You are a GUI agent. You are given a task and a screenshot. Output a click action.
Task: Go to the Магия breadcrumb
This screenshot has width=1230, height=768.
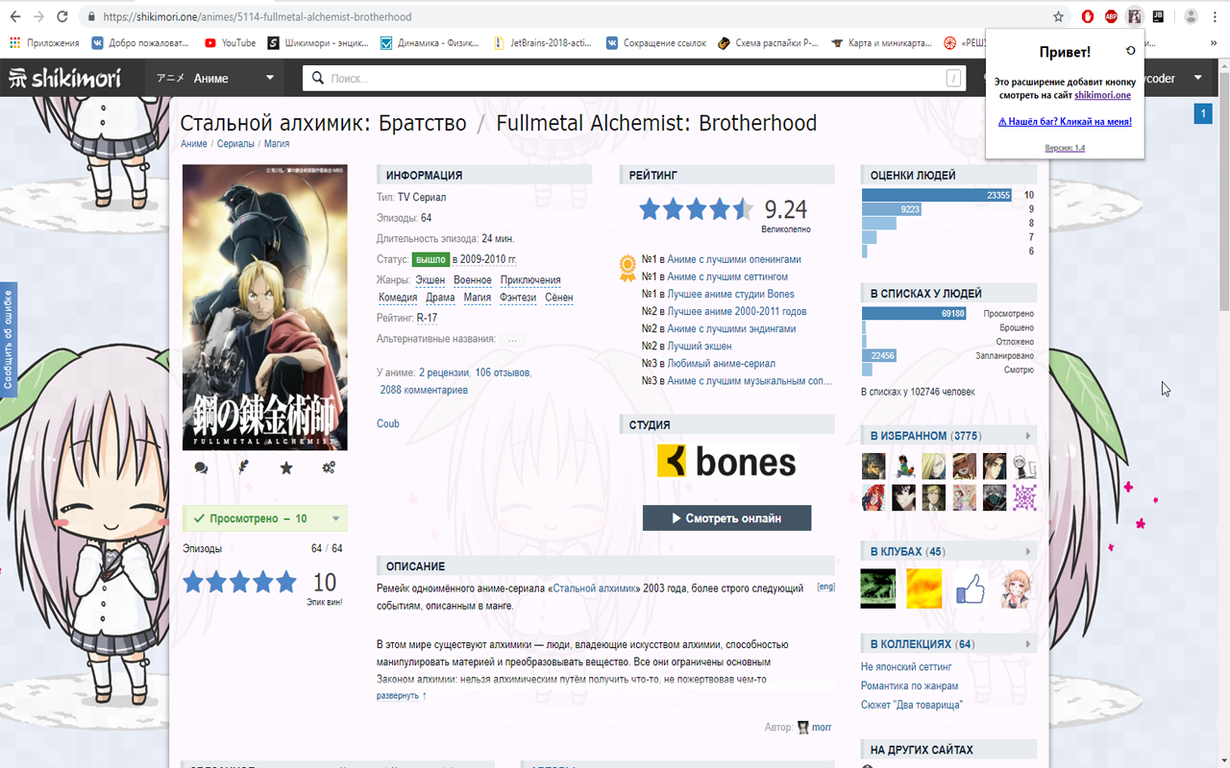point(277,144)
